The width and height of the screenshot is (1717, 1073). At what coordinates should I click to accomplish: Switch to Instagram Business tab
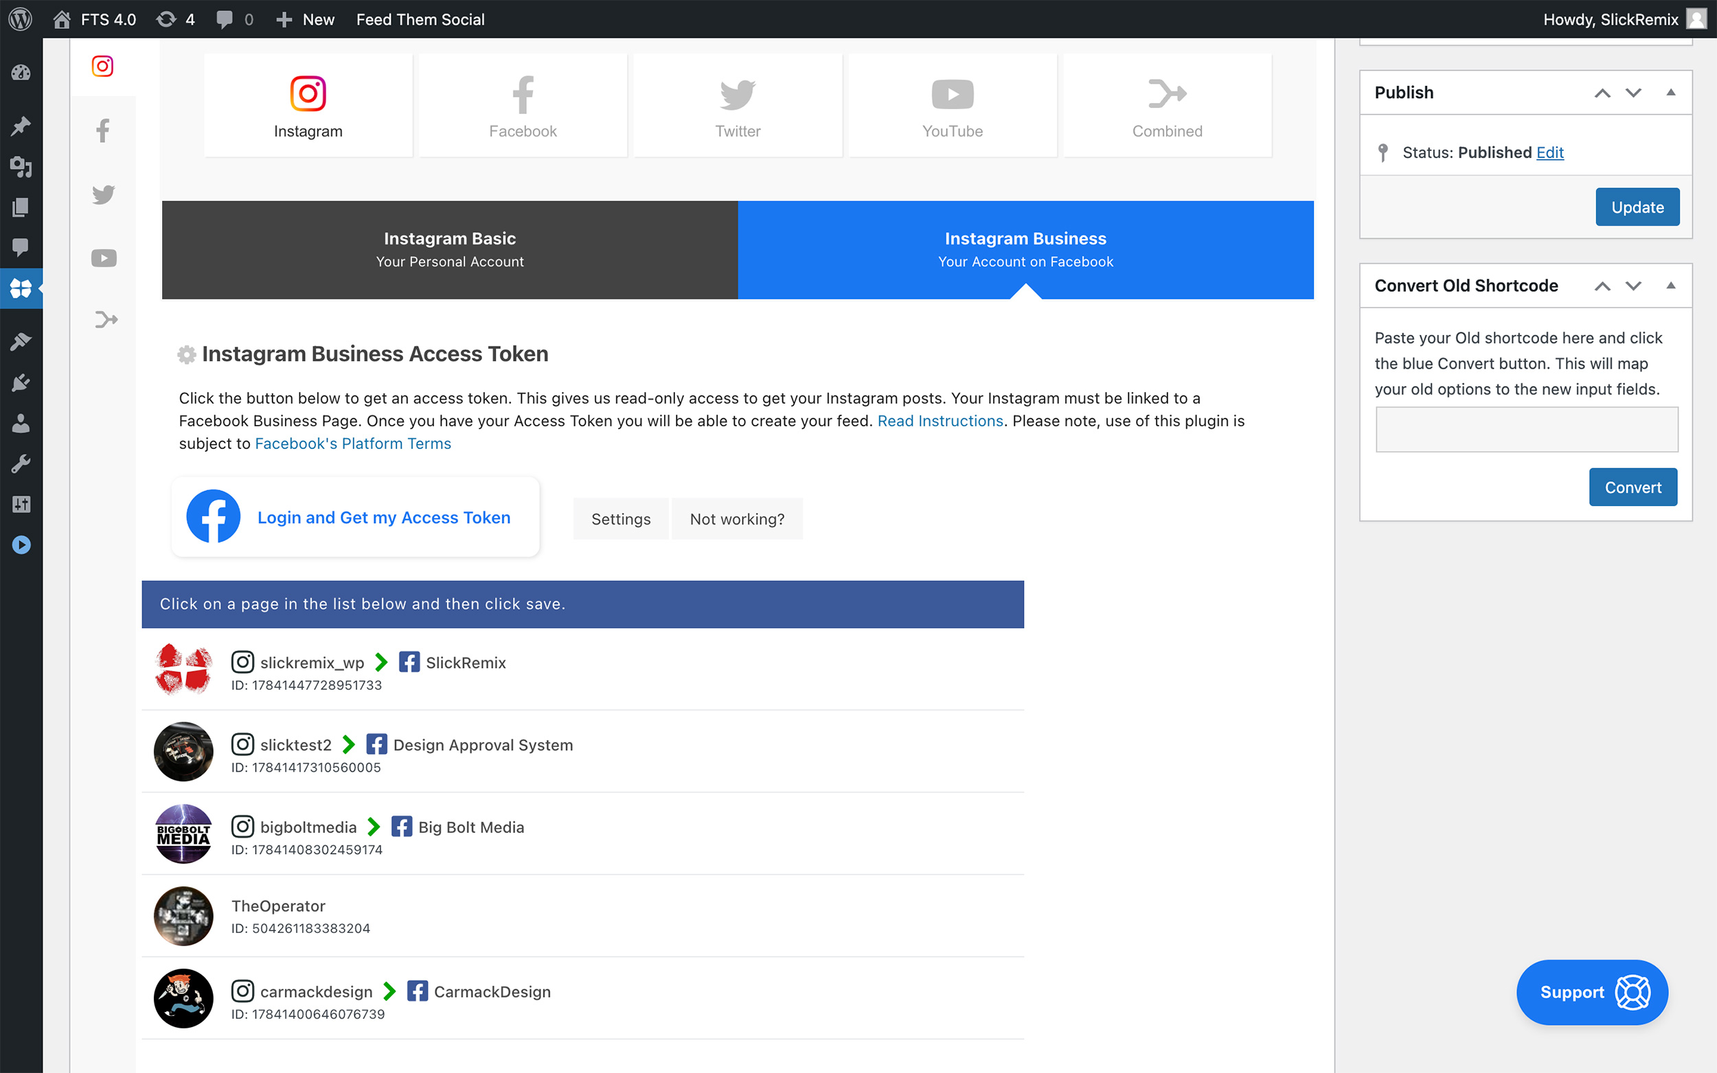(1025, 250)
